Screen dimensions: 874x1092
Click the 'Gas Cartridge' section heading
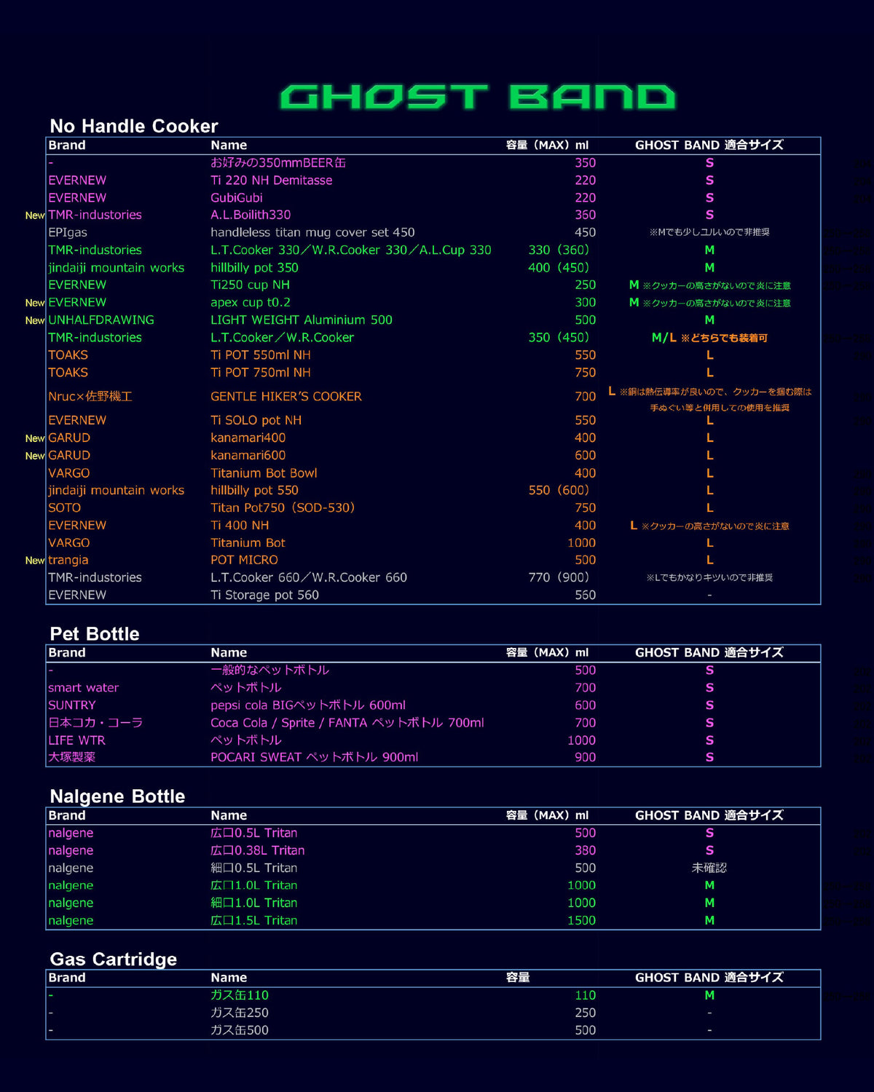[x=114, y=959]
